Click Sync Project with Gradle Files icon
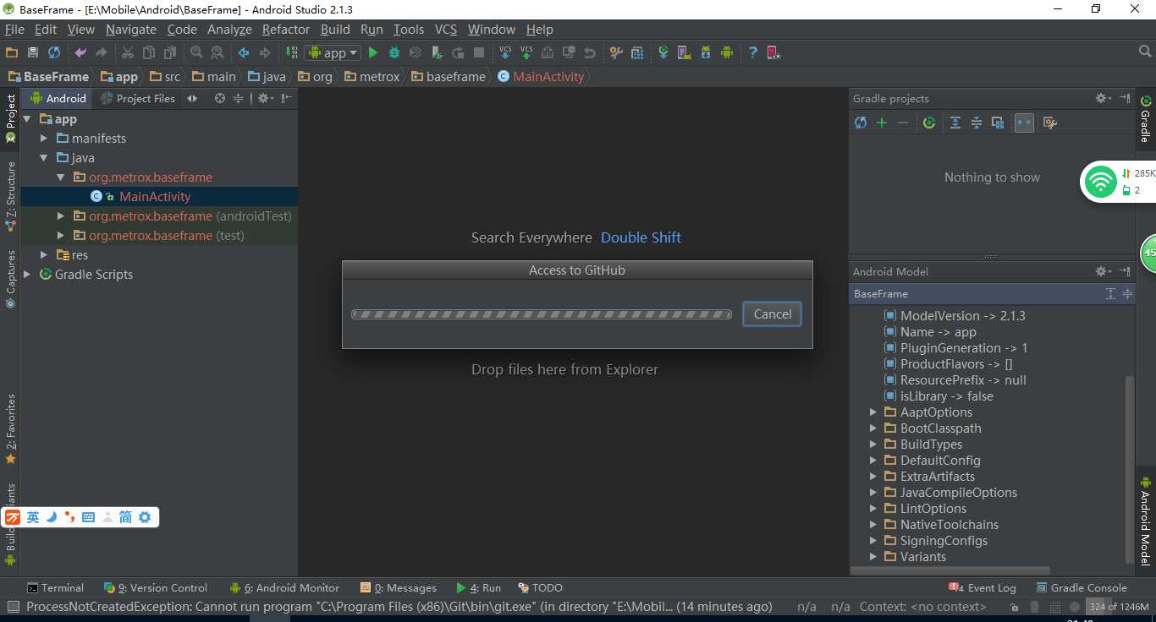This screenshot has height=622, width=1156. (663, 52)
